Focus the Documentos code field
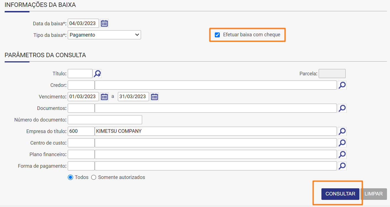This screenshot has height=207, width=390. (x=81, y=108)
